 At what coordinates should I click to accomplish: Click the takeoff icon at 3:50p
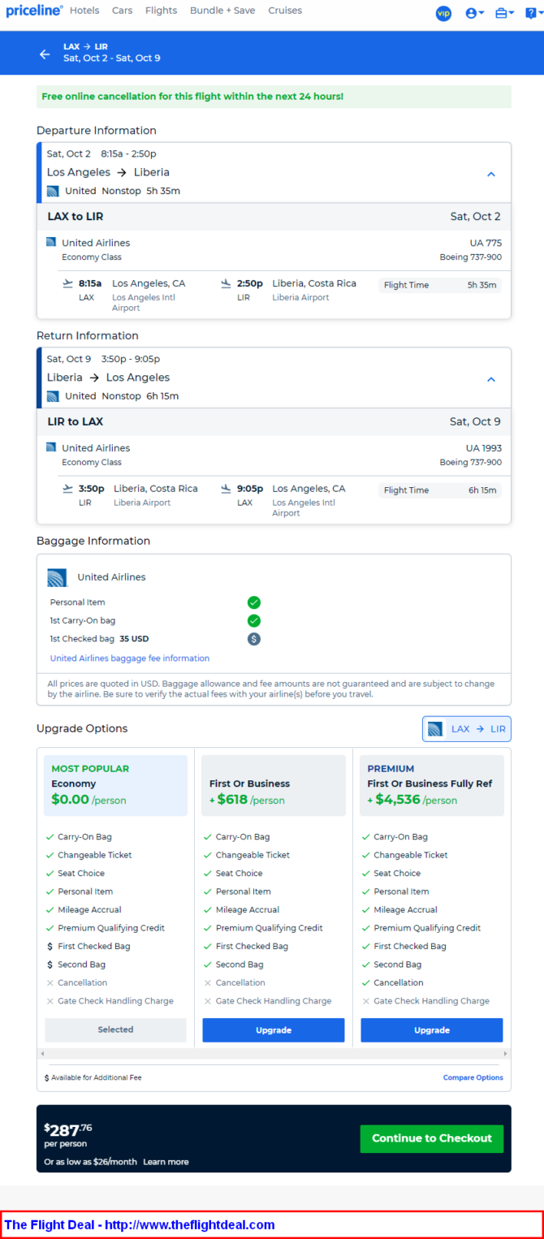(67, 489)
